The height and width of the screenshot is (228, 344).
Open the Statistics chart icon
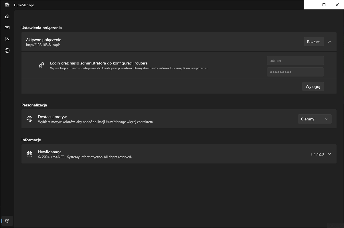(7, 39)
